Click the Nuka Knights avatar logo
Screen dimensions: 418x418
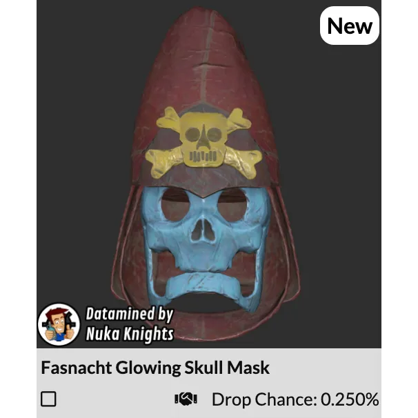(x=59, y=324)
